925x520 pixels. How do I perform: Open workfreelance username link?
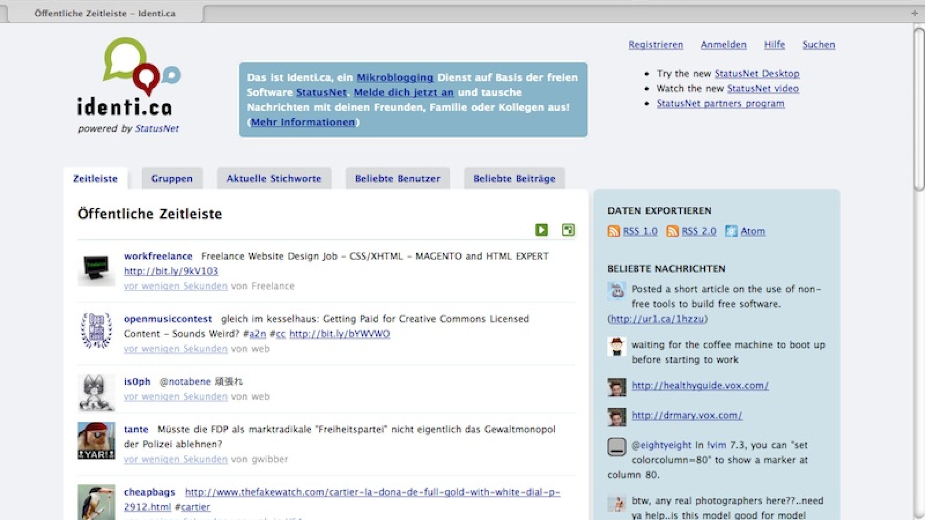(x=158, y=256)
